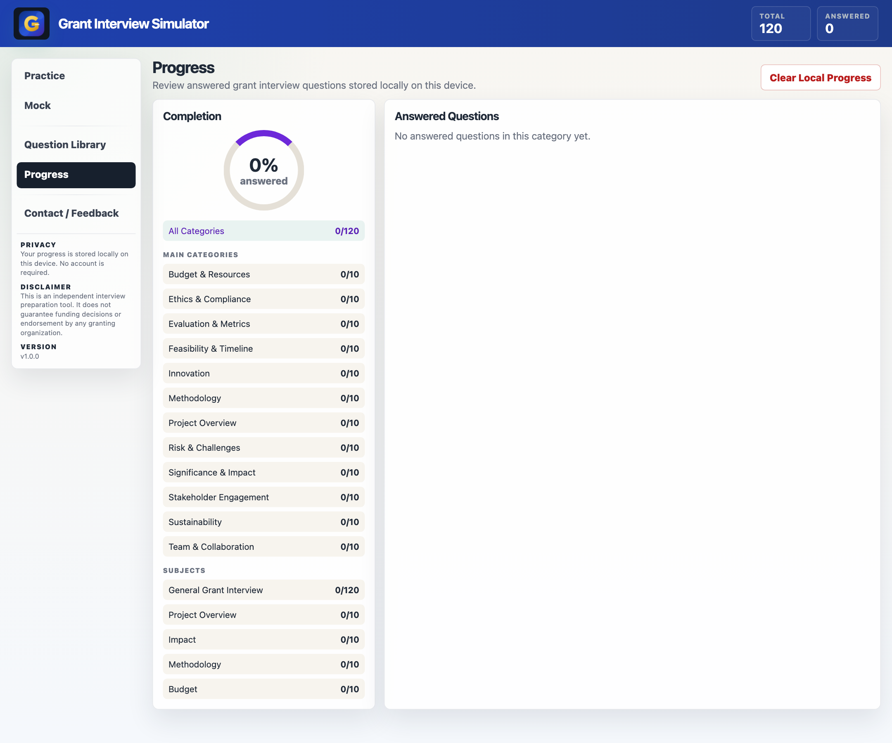The image size is (892, 743).
Task: Select the Innovation category row
Action: [x=263, y=373]
